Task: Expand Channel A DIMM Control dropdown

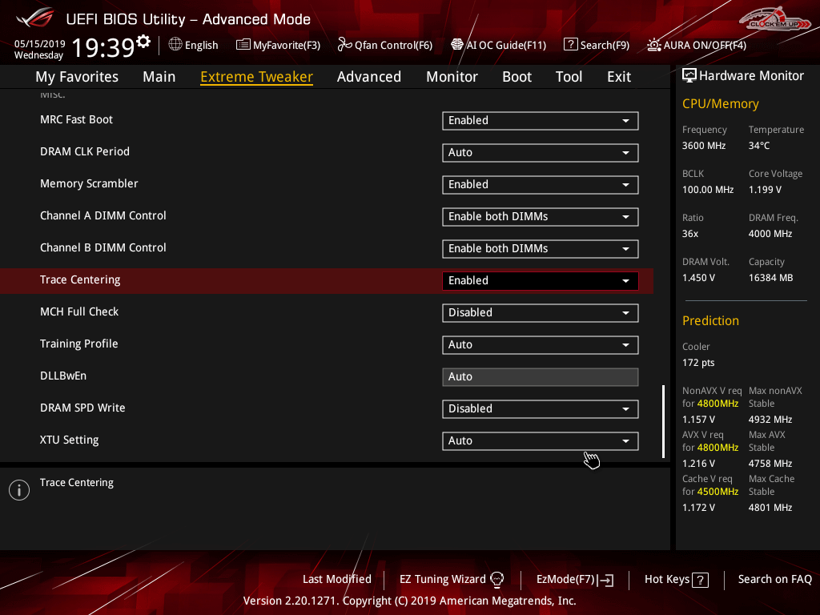Action: coord(540,217)
